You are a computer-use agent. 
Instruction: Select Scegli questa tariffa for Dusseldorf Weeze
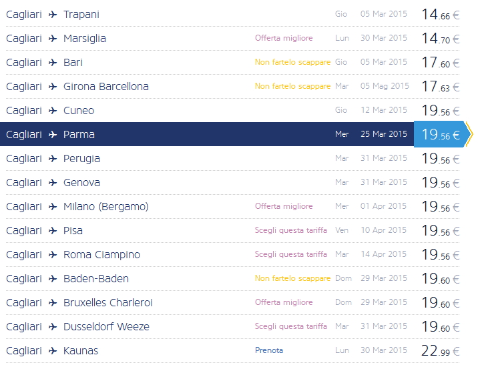291,327
